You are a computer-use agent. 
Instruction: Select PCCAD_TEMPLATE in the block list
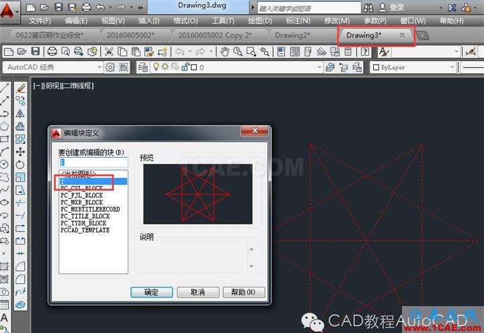(85, 230)
